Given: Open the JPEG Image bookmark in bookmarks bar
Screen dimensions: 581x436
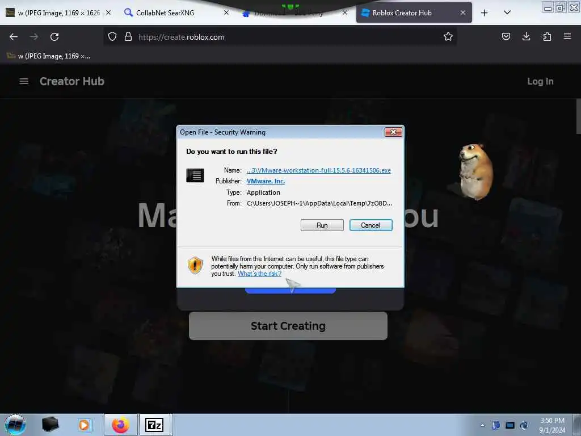Looking at the screenshot, I should click(48, 56).
